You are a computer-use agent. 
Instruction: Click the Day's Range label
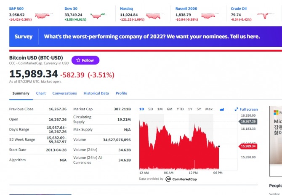click(19, 130)
